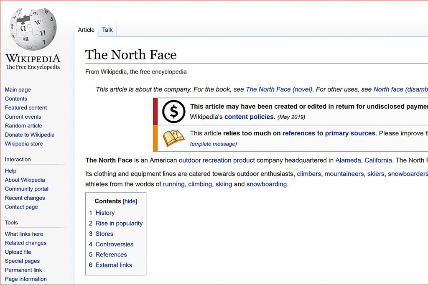
Task: Open the snowboarding article link
Action: pyautogui.click(x=267, y=184)
